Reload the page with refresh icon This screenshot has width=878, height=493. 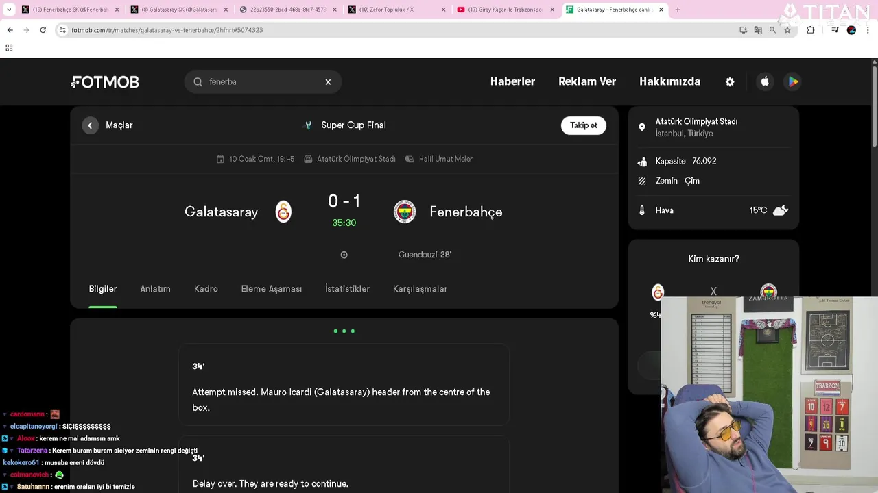point(43,30)
